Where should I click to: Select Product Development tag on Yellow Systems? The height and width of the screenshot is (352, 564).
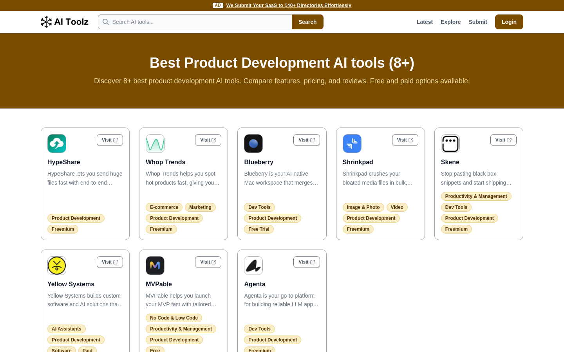(x=76, y=340)
